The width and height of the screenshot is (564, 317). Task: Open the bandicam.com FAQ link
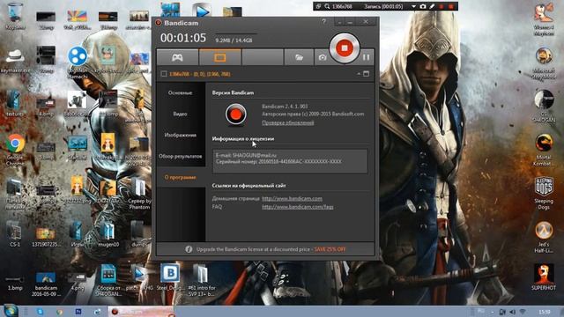pyautogui.click(x=298, y=207)
